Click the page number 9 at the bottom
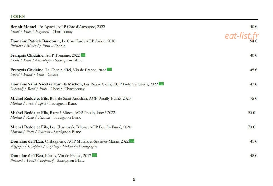This screenshot has width=273, height=186. coord(134,179)
